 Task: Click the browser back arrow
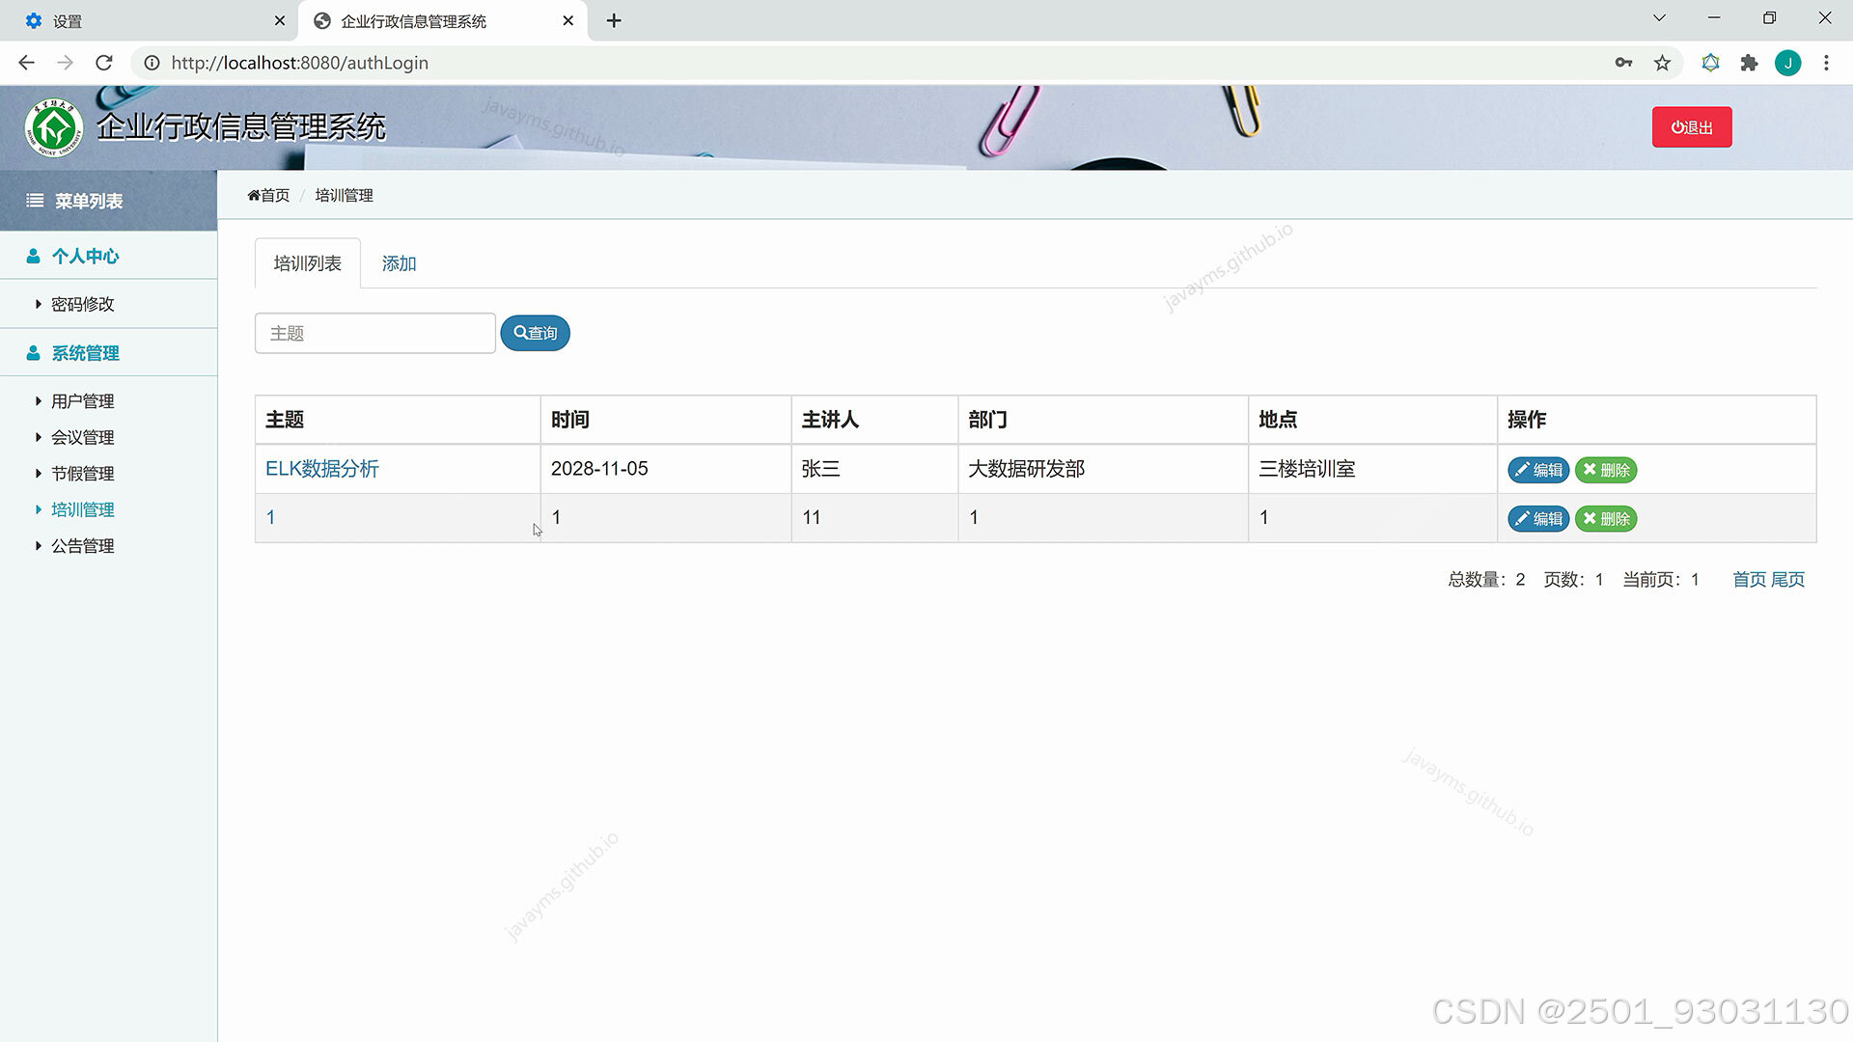coord(26,63)
